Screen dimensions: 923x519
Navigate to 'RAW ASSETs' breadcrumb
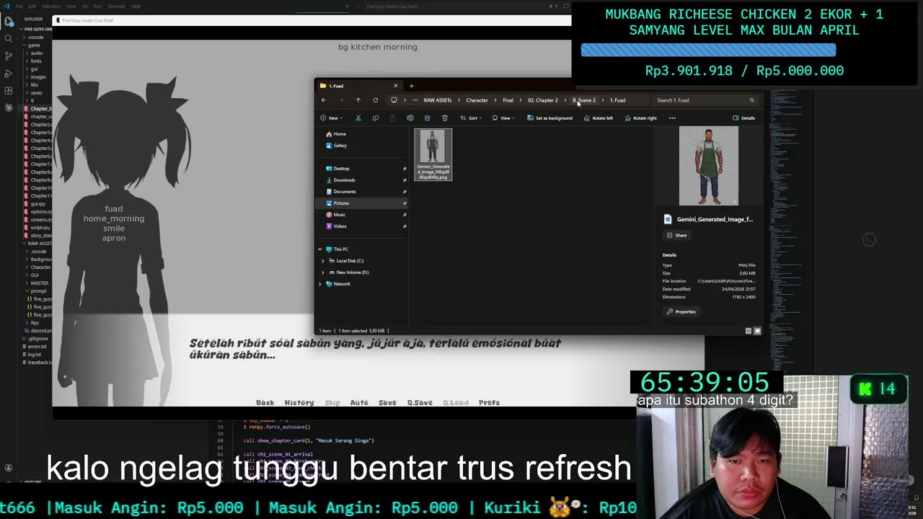(x=437, y=100)
